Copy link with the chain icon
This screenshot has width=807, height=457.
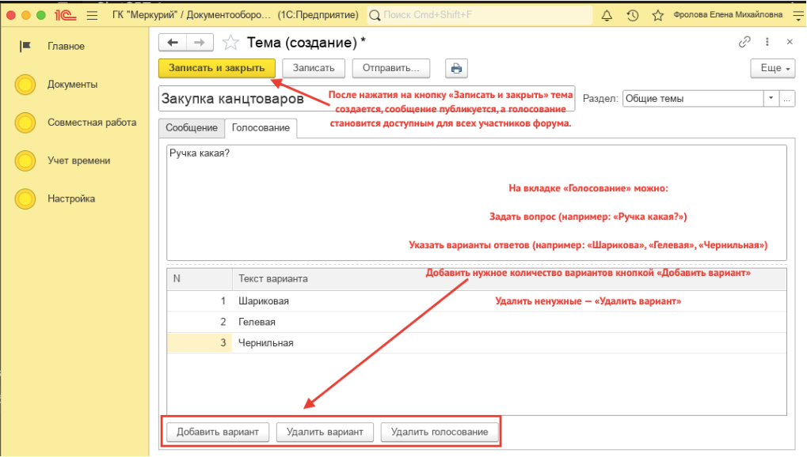coord(744,43)
